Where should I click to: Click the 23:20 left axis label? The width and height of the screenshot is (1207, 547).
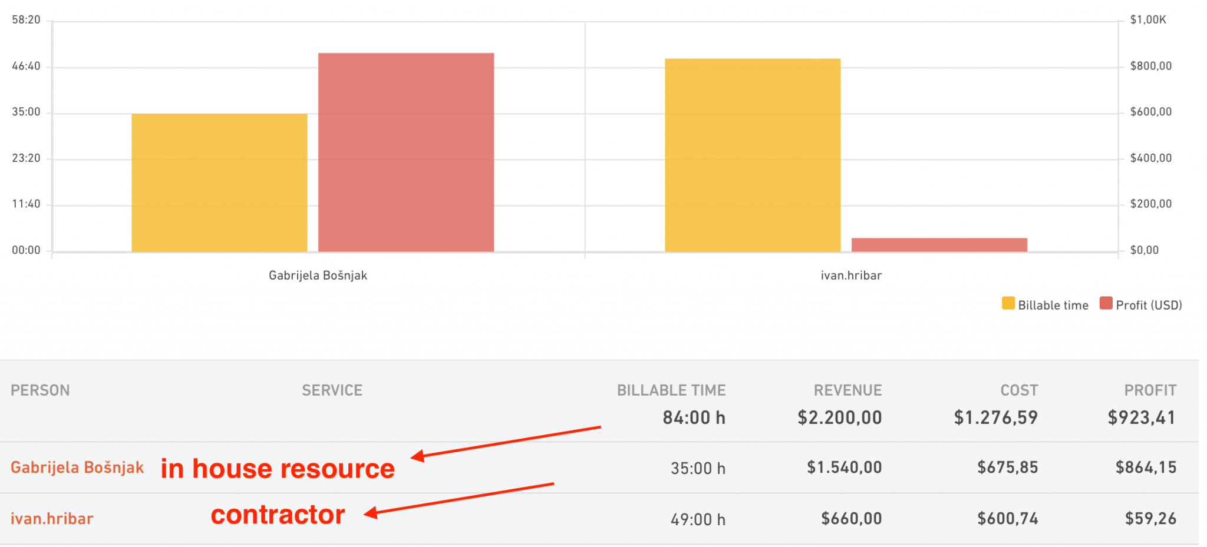coord(26,158)
